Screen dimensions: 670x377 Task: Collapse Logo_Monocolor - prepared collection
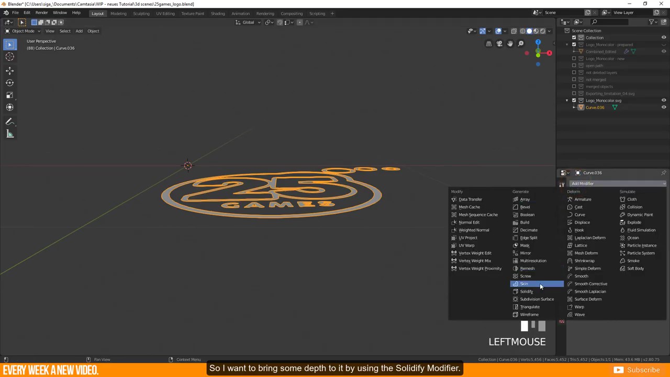(x=567, y=45)
